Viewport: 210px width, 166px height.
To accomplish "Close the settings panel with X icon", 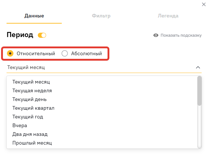I will pyautogui.click(x=204, y=4).
